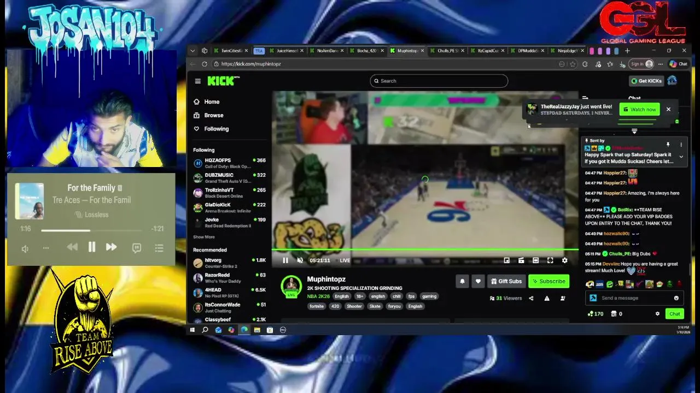This screenshot has width=700, height=393.
Task: Open stream player settings gear
Action: tap(565, 260)
